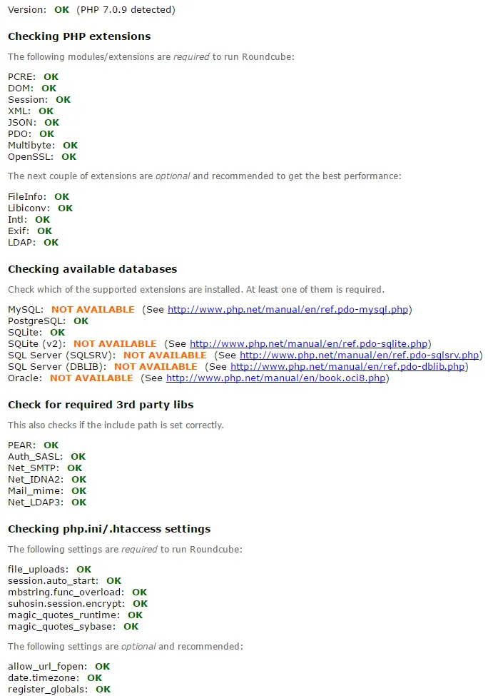The image size is (488, 696).
Task: Click the magic_quotes_runtime setting
Action: pos(64,615)
